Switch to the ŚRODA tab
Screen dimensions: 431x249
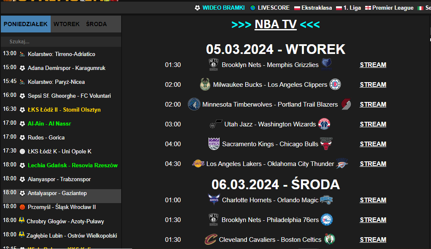point(96,24)
